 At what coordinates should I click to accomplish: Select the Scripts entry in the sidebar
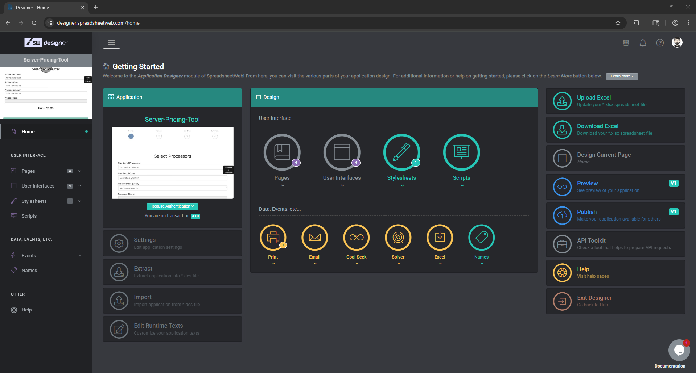click(29, 216)
